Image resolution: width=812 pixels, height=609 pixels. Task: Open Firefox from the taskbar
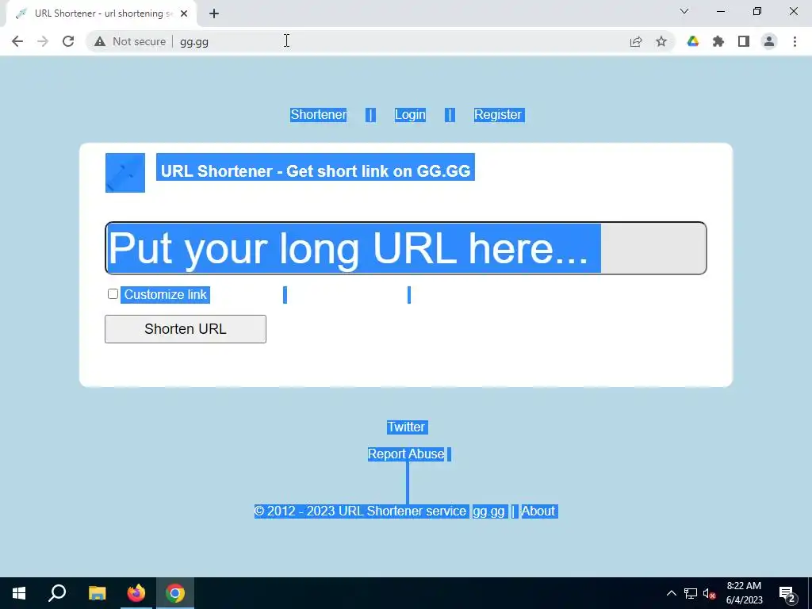[x=136, y=593]
